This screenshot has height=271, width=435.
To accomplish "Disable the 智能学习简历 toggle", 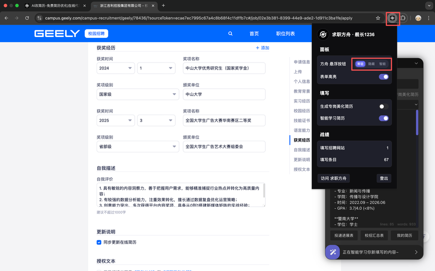I will (x=383, y=118).
